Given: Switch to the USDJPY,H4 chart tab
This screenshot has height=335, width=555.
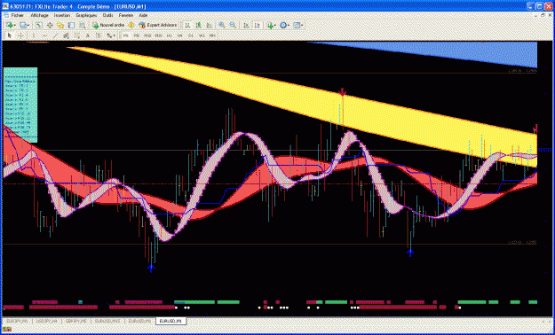Looking at the screenshot, I should click(x=46, y=321).
